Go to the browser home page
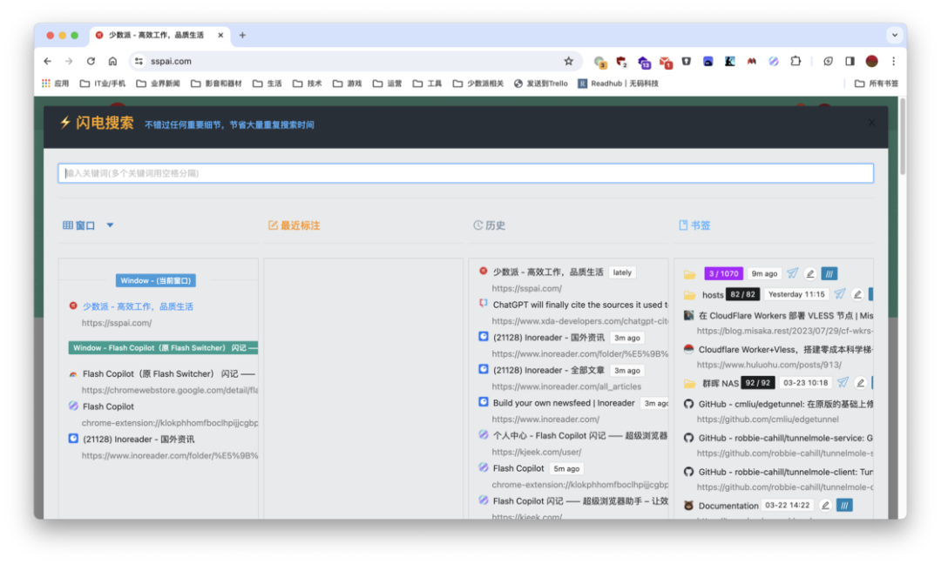The width and height of the screenshot is (941, 564). (x=112, y=61)
